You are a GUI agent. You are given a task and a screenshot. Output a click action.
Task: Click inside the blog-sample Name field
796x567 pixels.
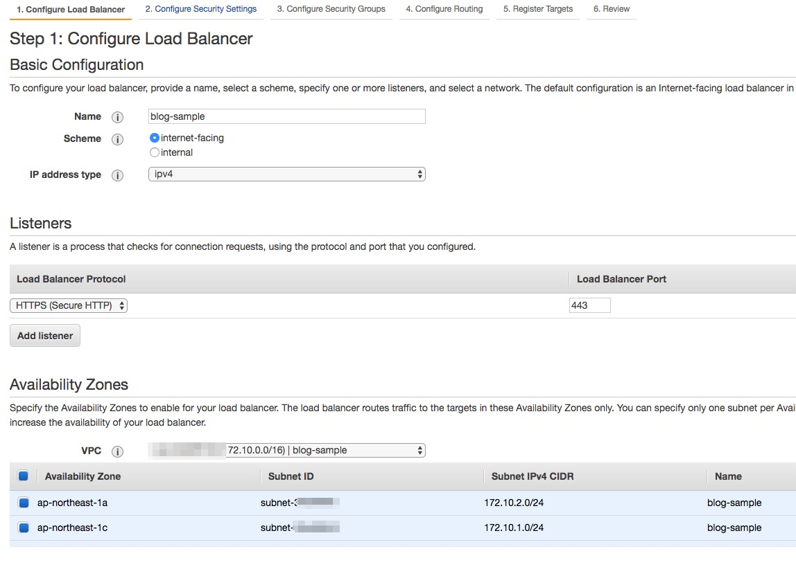[286, 116]
